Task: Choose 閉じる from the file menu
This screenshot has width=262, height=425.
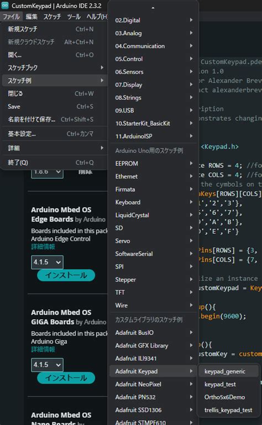Action: pos(54,94)
